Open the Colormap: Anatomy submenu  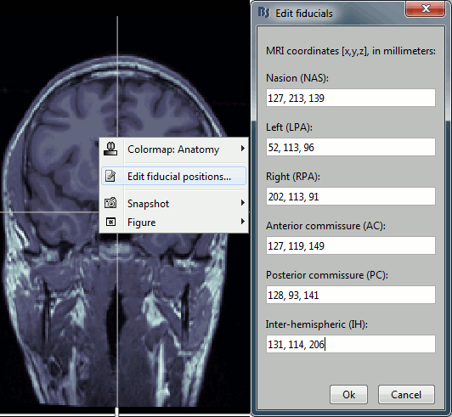coord(174,149)
